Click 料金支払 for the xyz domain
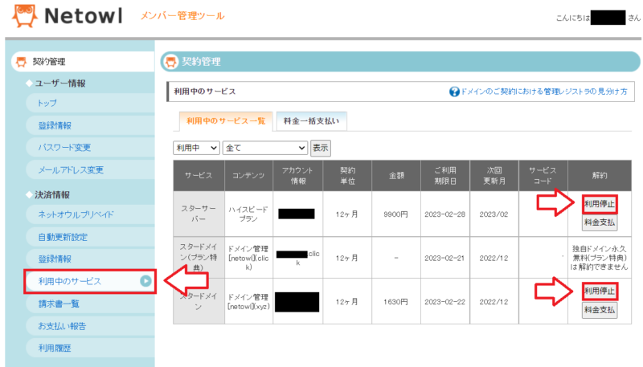This screenshot has width=643, height=367. pos(600,309)
